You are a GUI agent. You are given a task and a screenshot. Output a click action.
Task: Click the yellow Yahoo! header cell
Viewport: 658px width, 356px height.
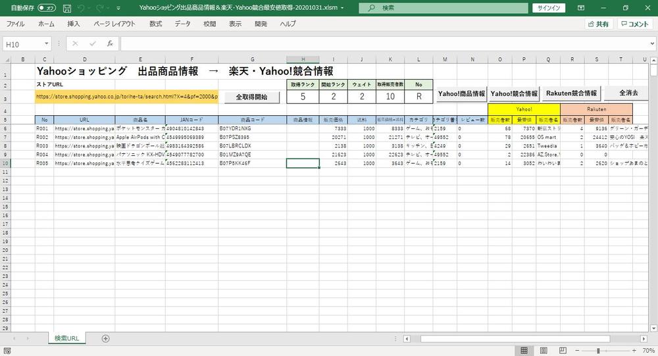524,109
